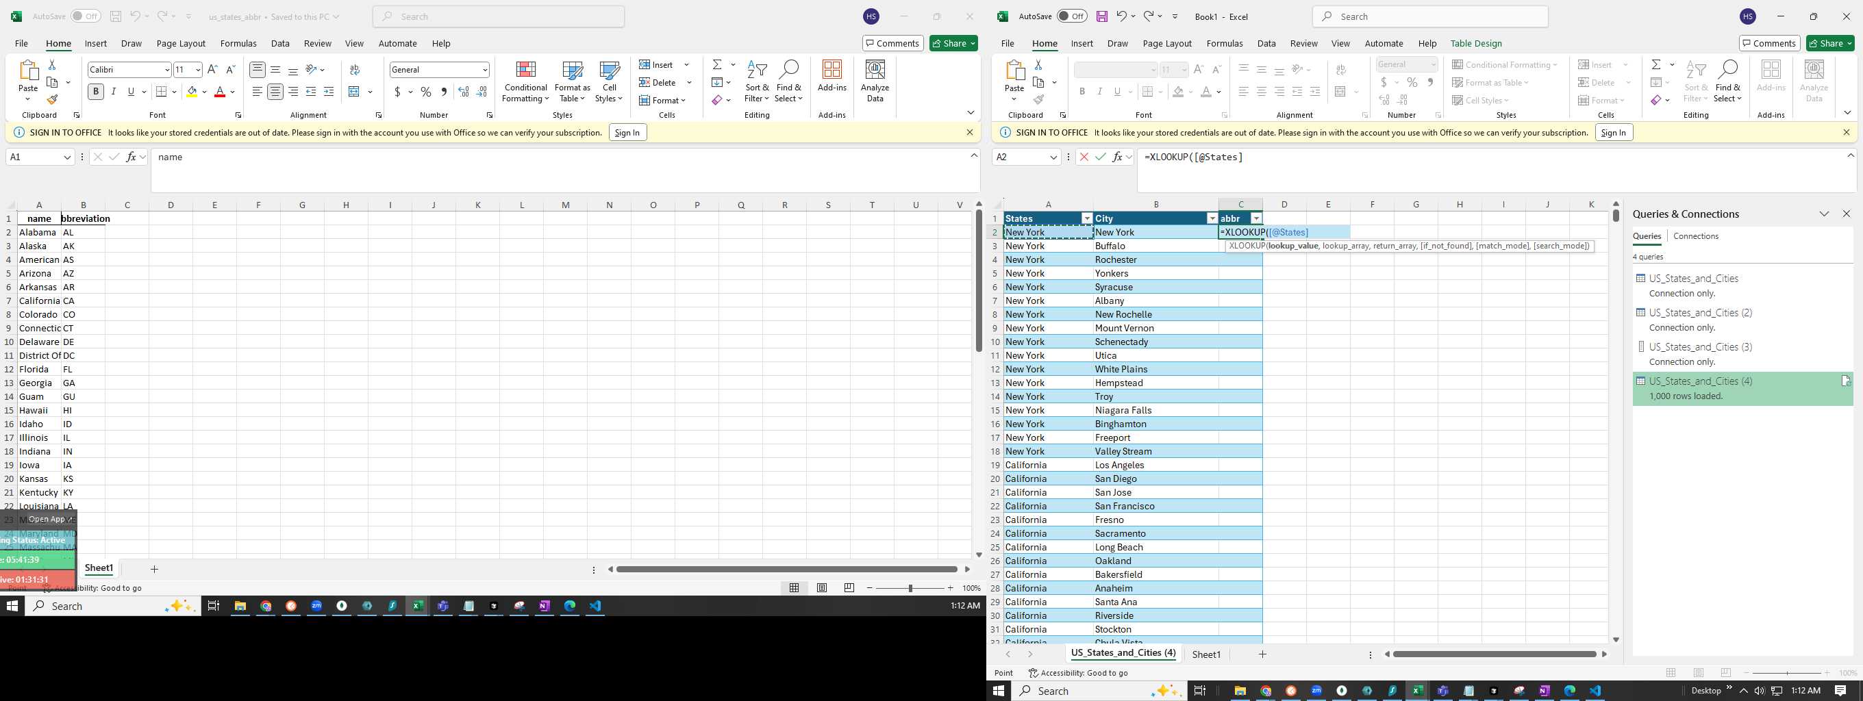Open Table Design tab in Book1
Image resolution: width=1863 pixels, height=701 pixels.
pyautogui.click(x=1475, y=43)
